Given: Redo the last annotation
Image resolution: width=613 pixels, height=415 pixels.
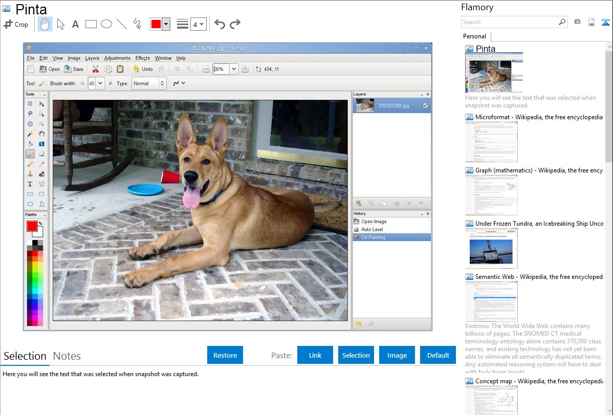Looking at the screenshot, I should [x=235, y=24].
